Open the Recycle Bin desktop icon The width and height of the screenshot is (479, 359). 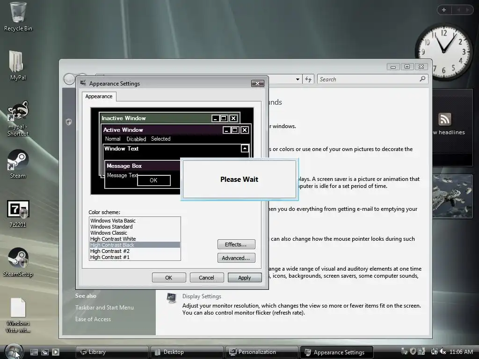click(x=18, y=17)
